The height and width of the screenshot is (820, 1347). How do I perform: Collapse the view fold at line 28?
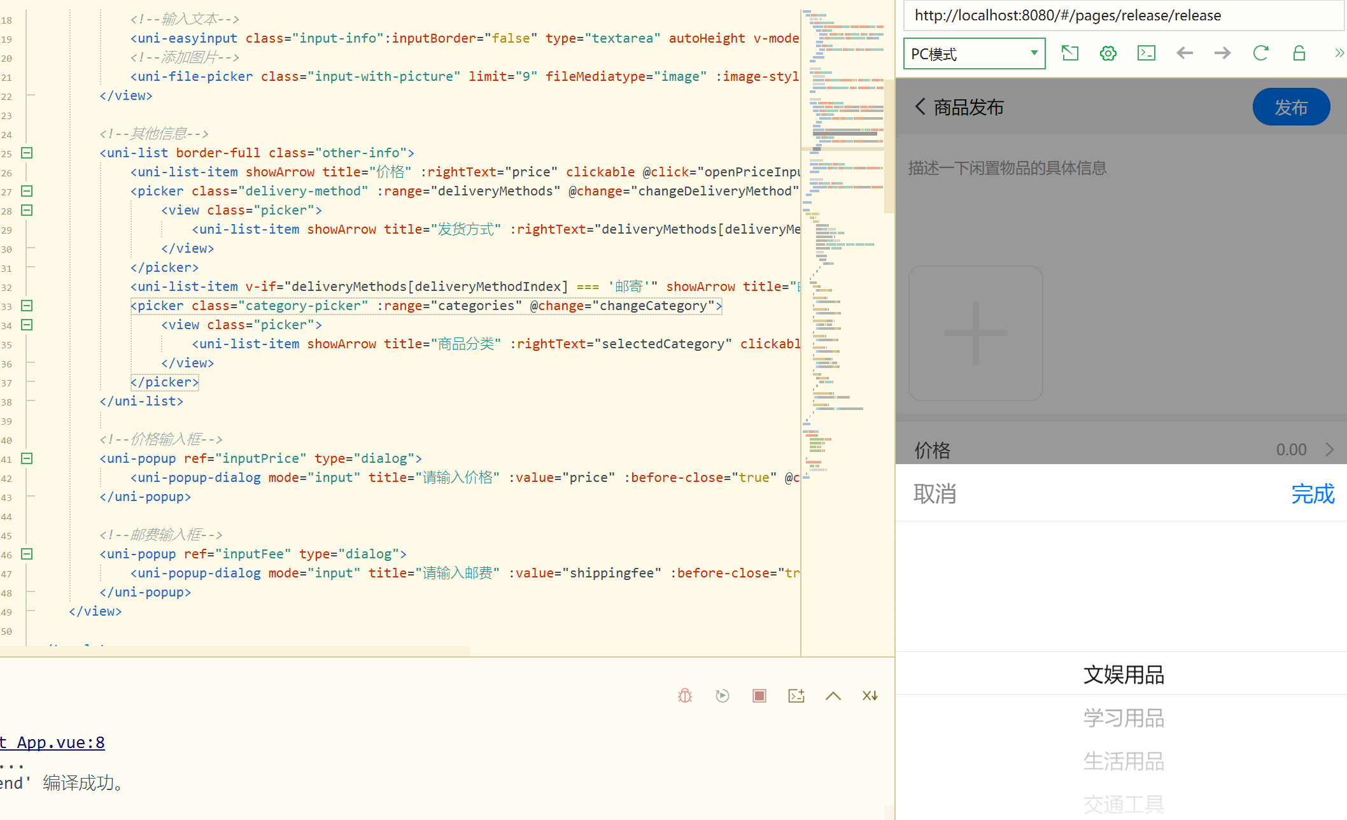(x=27, y=210)
